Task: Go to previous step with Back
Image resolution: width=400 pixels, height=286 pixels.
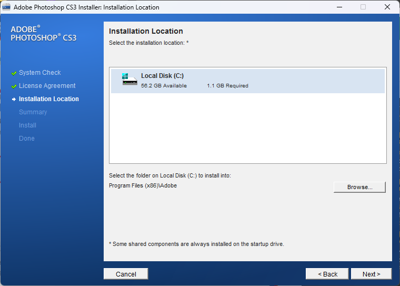Action: tap(327, 274)
